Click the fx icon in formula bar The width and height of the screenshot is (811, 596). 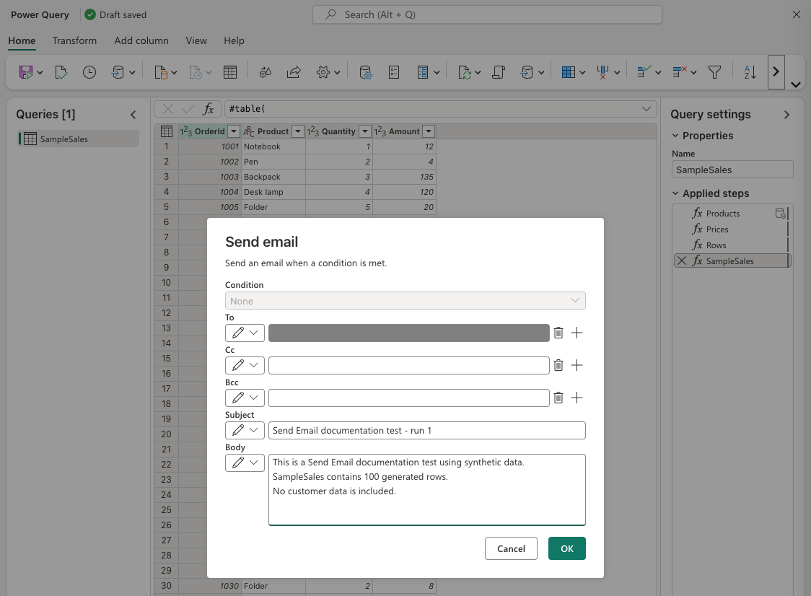coord(209,109)
